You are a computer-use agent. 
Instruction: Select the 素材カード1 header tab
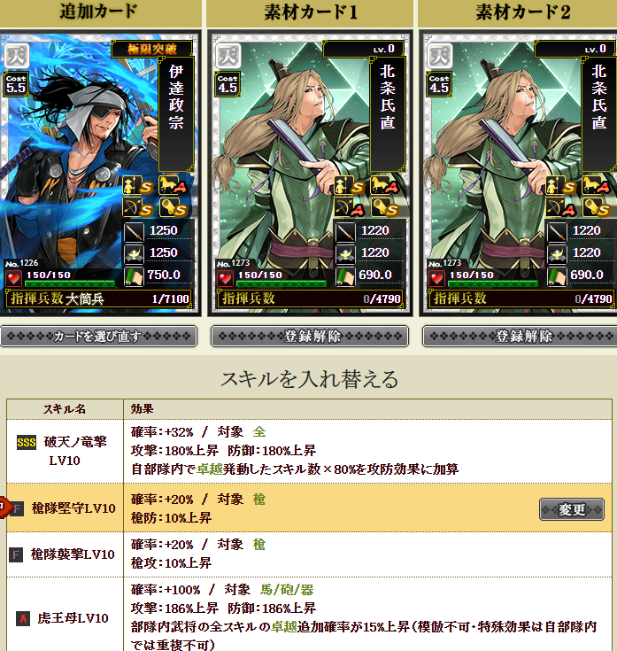310,12
